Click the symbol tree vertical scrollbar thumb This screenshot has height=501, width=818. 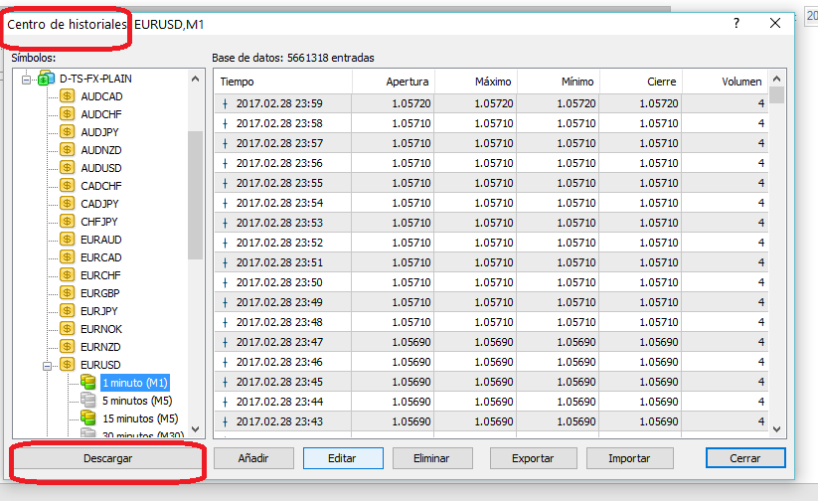point(195,194)
